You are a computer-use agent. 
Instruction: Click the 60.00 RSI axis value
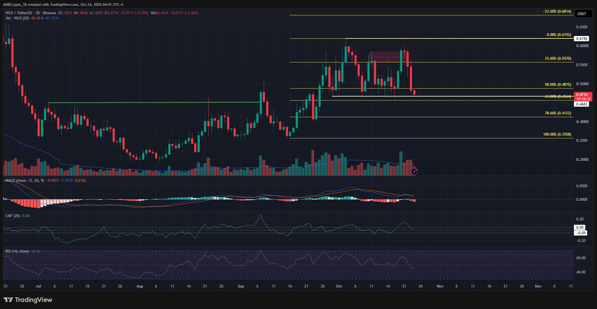(x=581, y=258)
